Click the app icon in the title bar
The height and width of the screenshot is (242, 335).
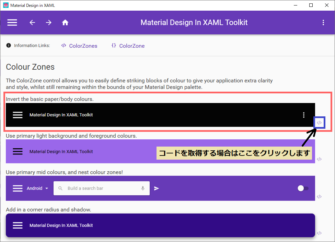[6, 5]
